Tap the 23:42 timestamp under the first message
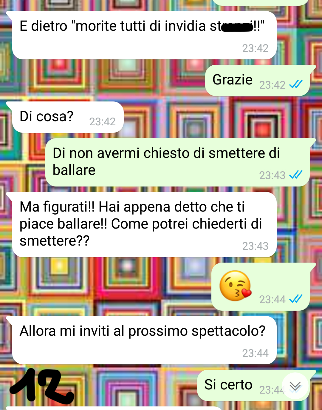 tap(255, 48)
